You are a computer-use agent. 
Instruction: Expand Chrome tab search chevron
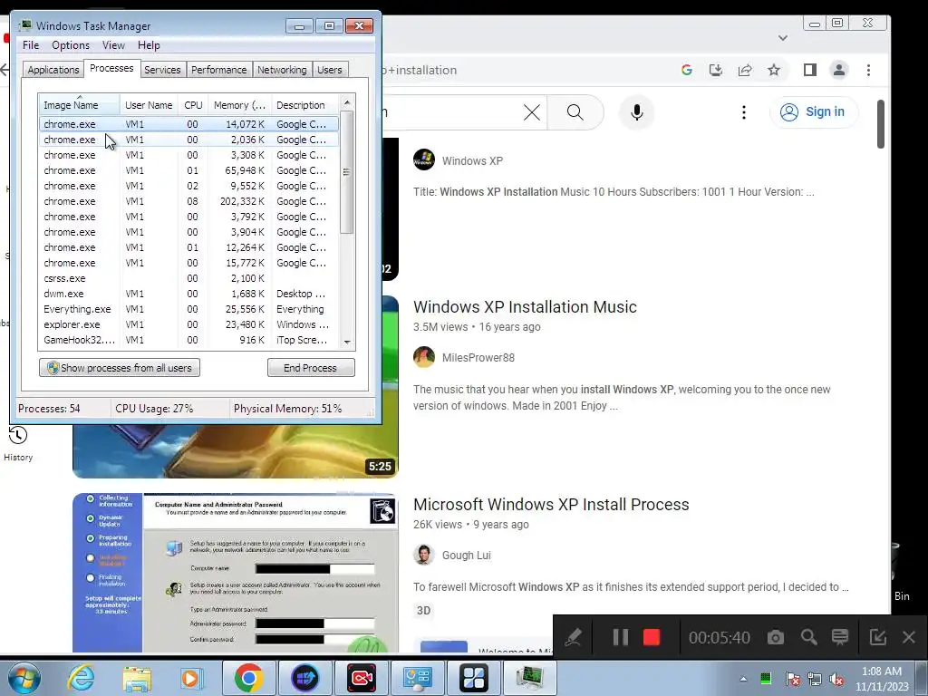pos(783,38)
